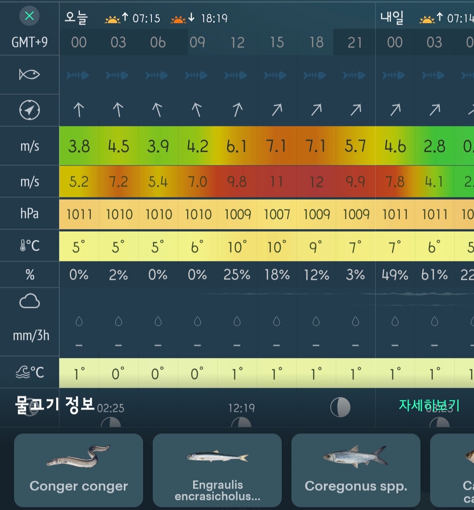Select tomorrow's 00 hour column
474x510 pixels.
click(x=395, y=42)
